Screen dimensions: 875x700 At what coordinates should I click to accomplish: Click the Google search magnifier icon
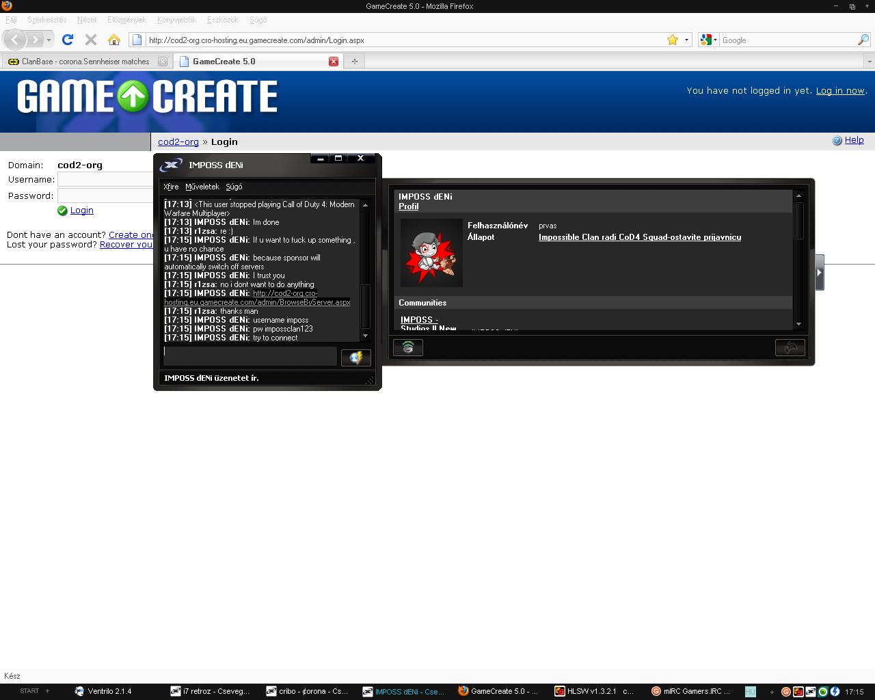863,40
